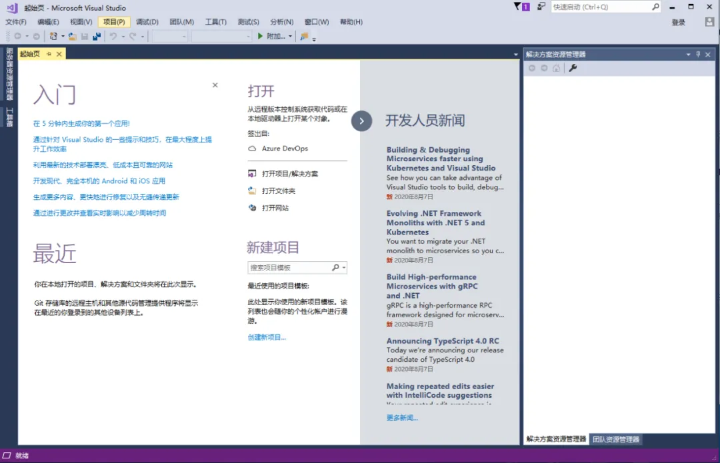720x463 pixels.
Task: Close the Solution Explorer panel
Action: coord(708,54)
